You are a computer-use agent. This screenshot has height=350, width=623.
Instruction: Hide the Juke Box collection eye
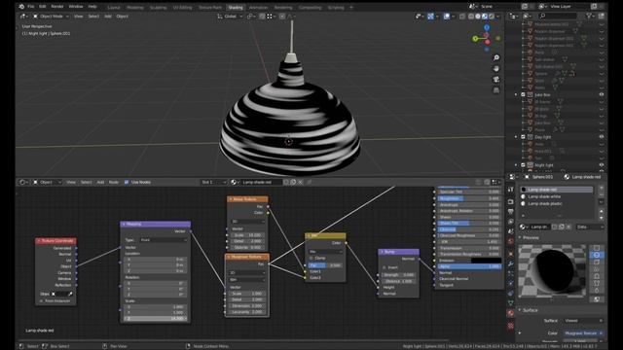pyautogui.click(x=602, y=95)
